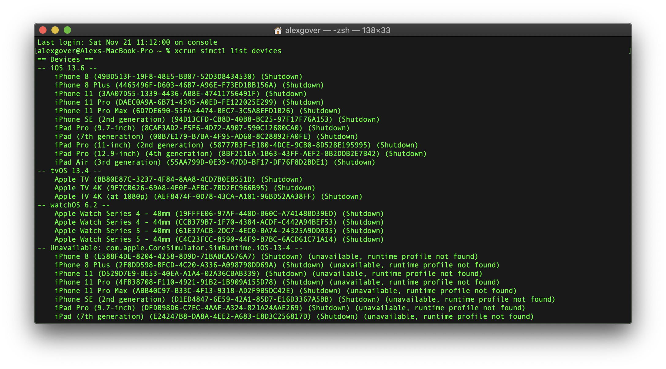Click the Apple TV BB80E87C-3237 line
Viewport: 666px width, 369px height.
[x=178, y=179]
